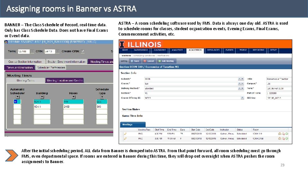Viewport: 308px width, 173px height.
Task: Open the Room column dropdown in Banner
Action: (x=73, y=97)
